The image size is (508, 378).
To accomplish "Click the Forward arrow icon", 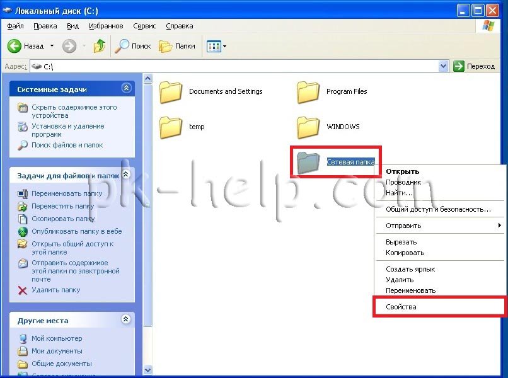I will tap(69, 46).
